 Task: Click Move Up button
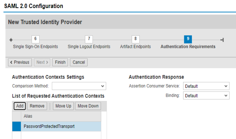63,106
